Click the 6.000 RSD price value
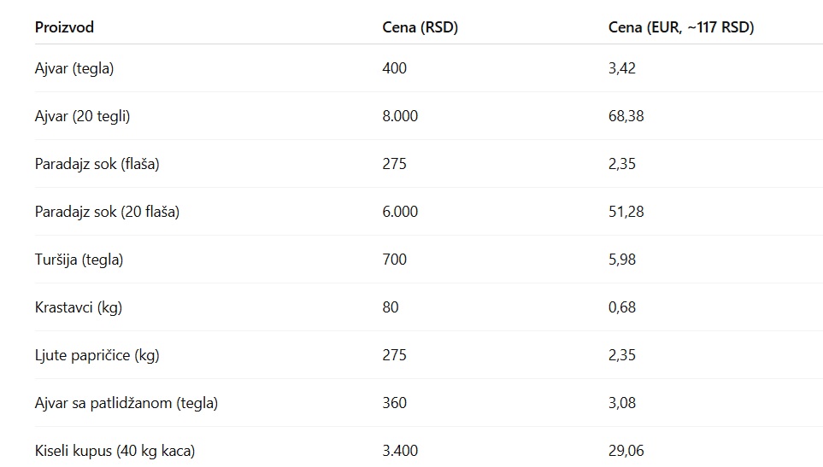 coord(400,212)
